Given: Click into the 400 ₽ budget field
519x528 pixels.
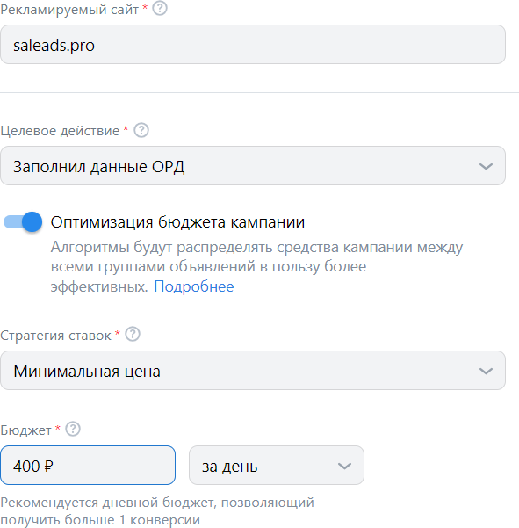Looking at the screenshot, I should tap(88, 466).
